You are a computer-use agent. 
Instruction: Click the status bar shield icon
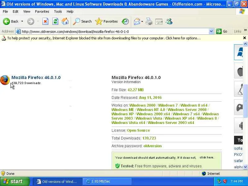coord(3,174)
